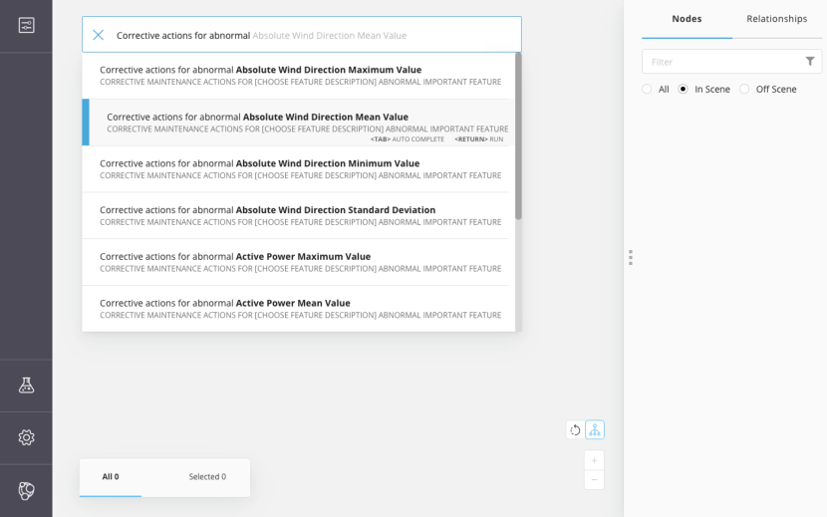
Task: Choose Active Power Mean Value suggestion
Action: 295,309
